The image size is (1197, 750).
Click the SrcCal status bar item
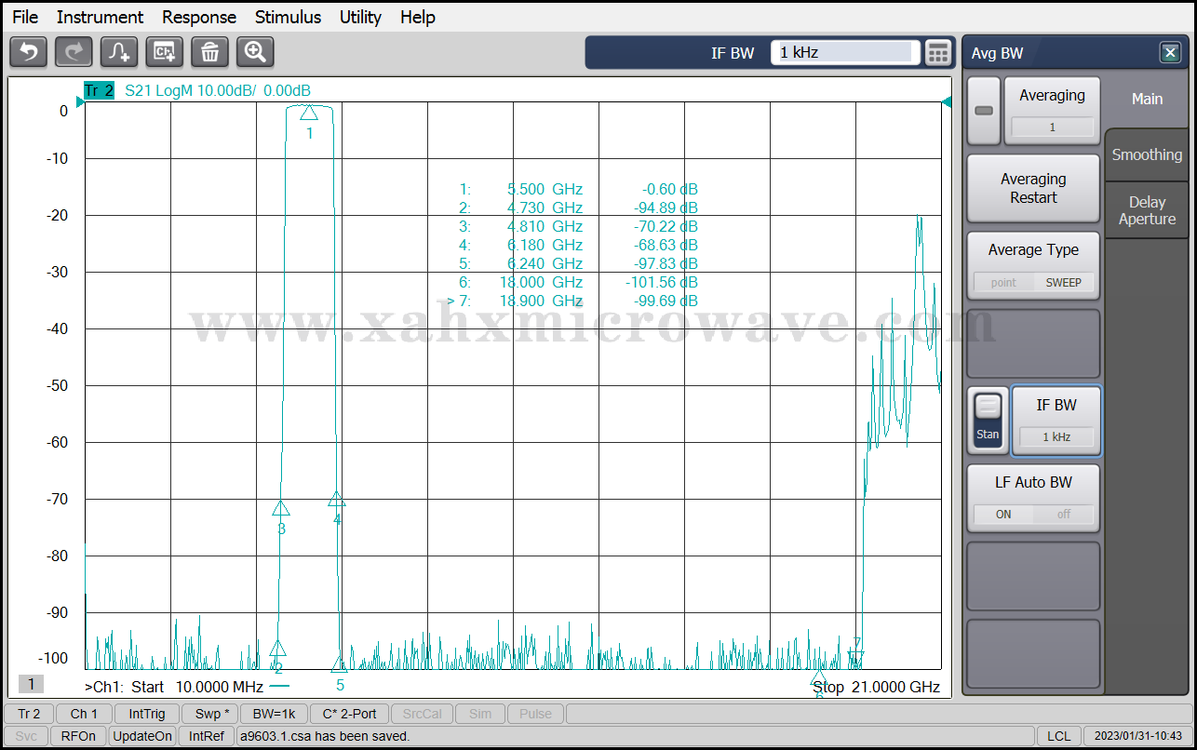[x=423, y=714]
